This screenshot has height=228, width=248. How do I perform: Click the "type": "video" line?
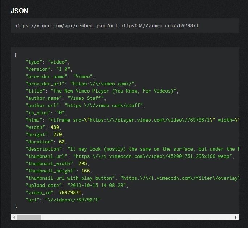click(x=47, y=62)
